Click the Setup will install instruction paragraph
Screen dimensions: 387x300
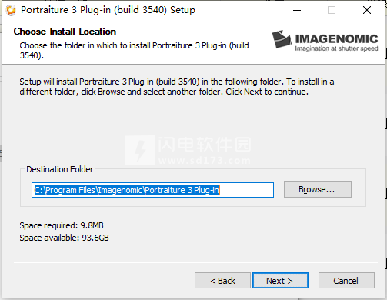(x=177, y=87)
